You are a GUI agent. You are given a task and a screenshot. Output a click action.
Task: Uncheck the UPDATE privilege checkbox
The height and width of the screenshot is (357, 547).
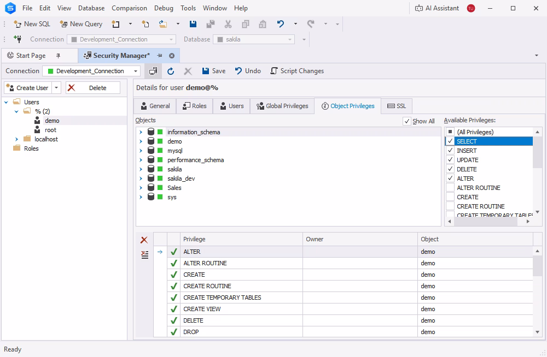coord(450,160)
